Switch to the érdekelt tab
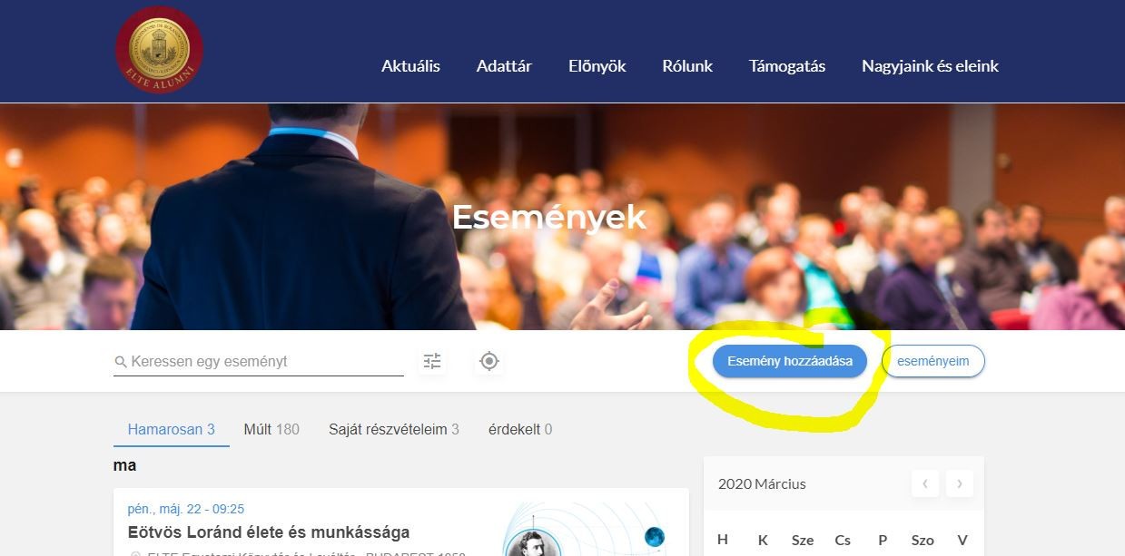 520,430
